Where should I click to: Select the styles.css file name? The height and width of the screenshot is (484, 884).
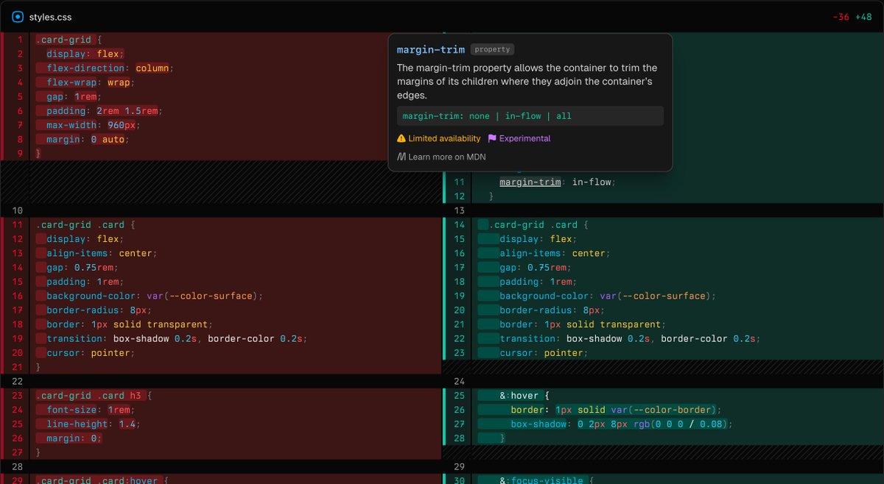51,16
